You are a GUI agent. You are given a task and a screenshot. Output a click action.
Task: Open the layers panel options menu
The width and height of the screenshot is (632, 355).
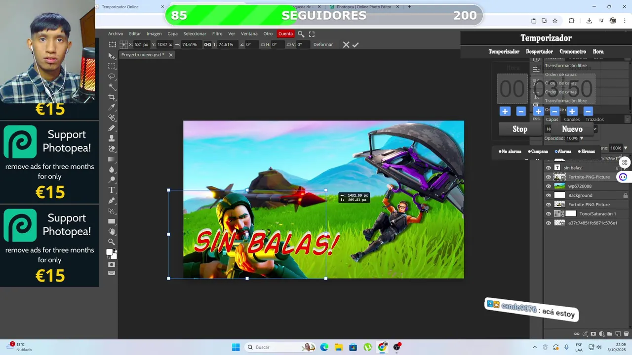[628, 119]
